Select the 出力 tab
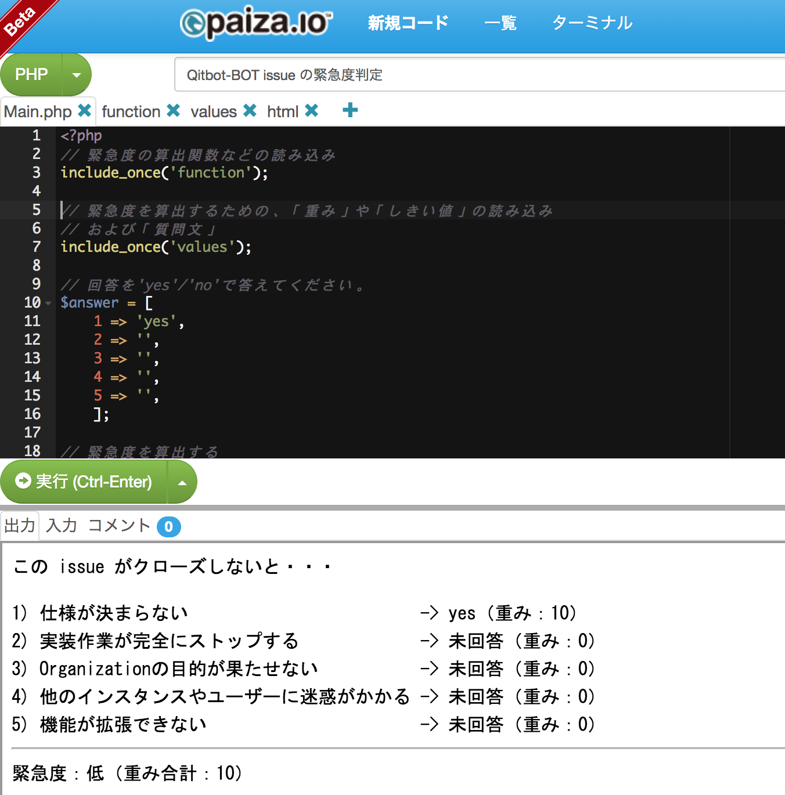Viewport: 785px width, 795px height. coord(20,526)
